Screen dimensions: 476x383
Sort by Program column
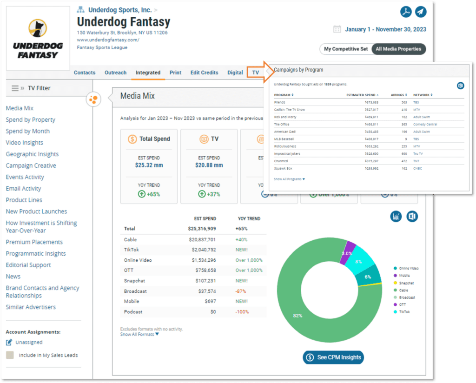click(284, 95)
